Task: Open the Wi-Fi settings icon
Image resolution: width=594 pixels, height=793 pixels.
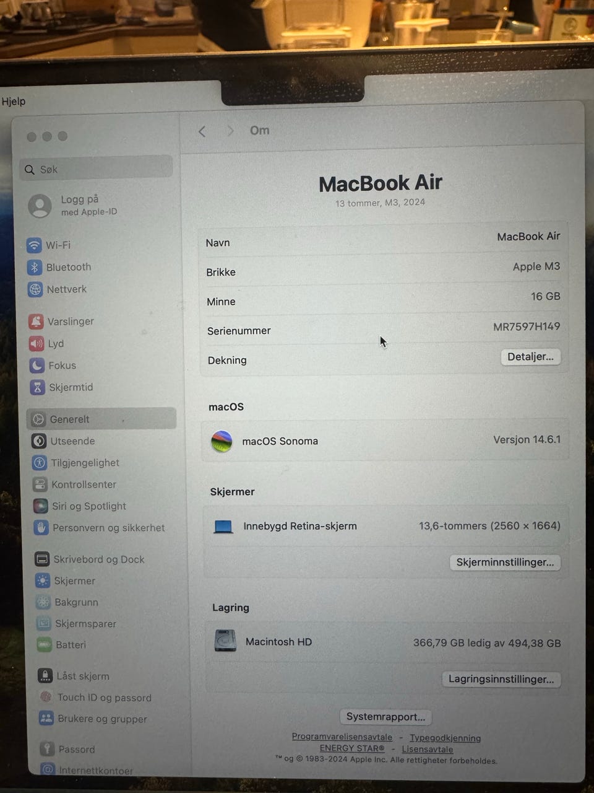Action: [x=35, y=245]
